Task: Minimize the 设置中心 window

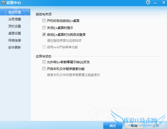Action: (155, 3)
